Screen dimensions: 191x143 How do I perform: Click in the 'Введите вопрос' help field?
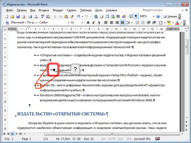[x=162, y=10]
